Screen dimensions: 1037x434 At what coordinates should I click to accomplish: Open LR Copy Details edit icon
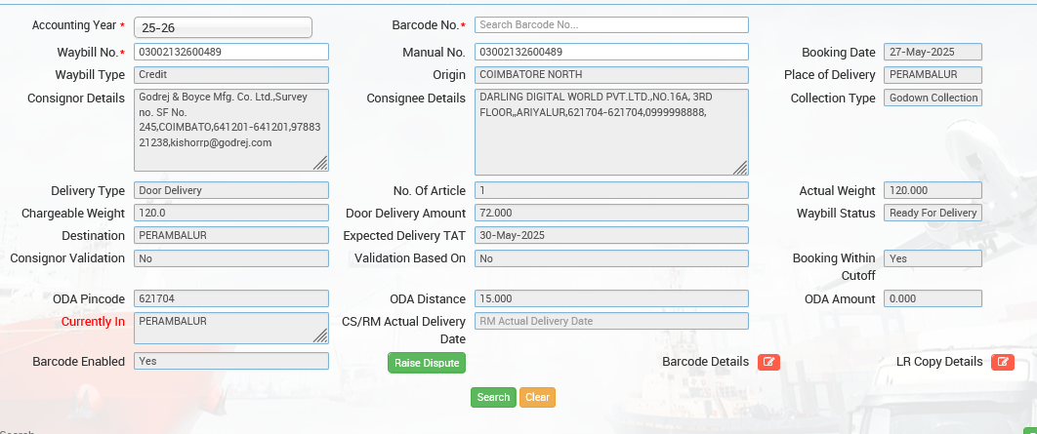coord(1002,362)
